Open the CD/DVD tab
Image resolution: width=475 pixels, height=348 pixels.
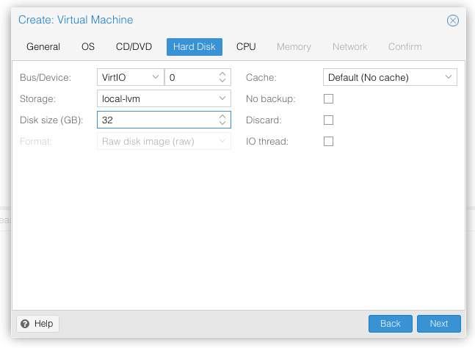[x=134, y=47]
